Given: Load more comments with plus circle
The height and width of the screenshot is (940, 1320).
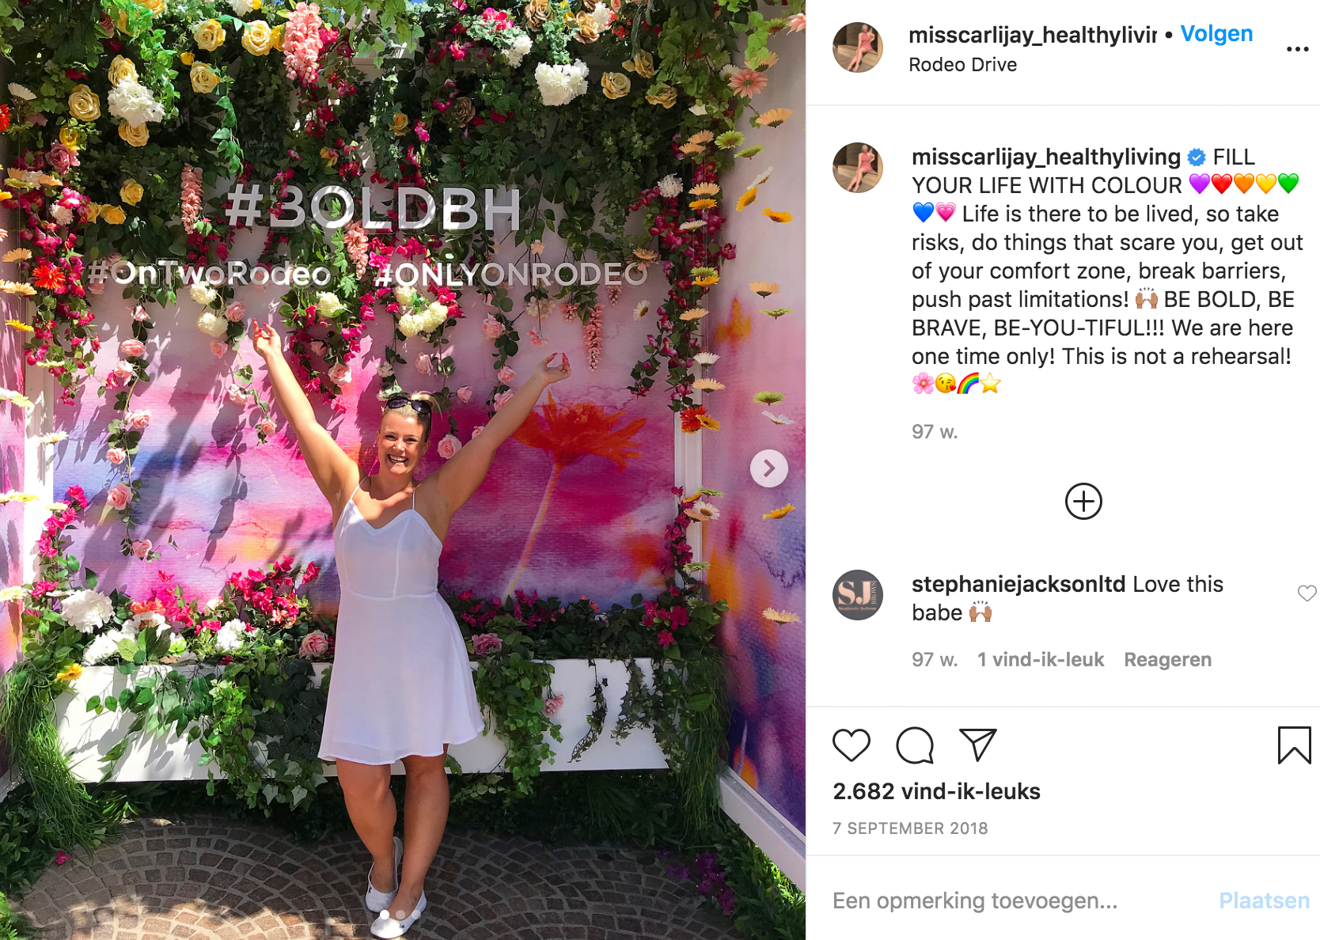Looking at the screenshot, I should point(1083,501).
